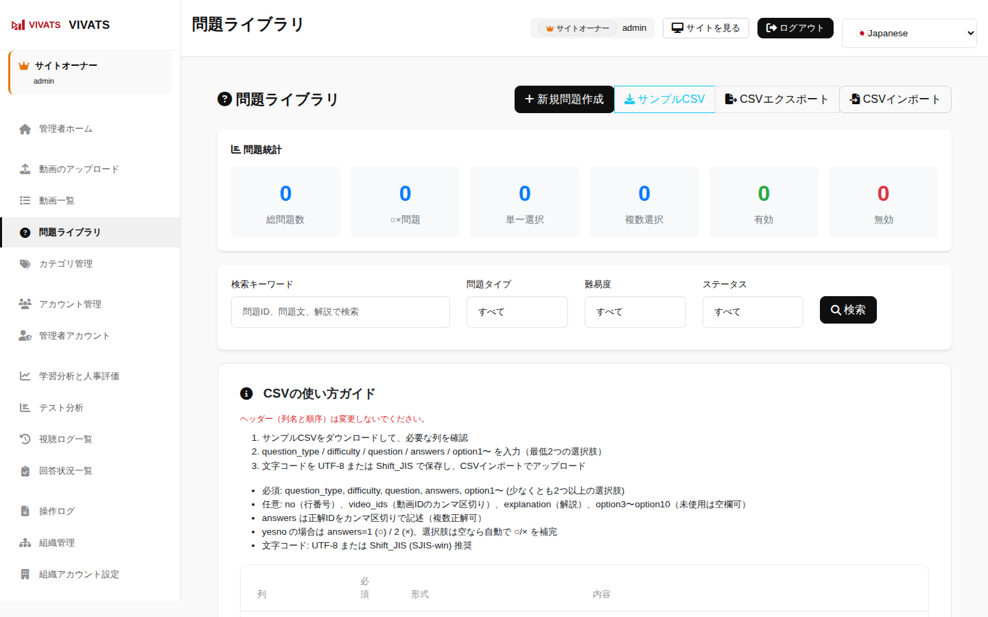Click the info icon beside CSVの使い方ガイド
Viewport: 988px width, 617px height.
pyautogui.click(x=246, y=394)
